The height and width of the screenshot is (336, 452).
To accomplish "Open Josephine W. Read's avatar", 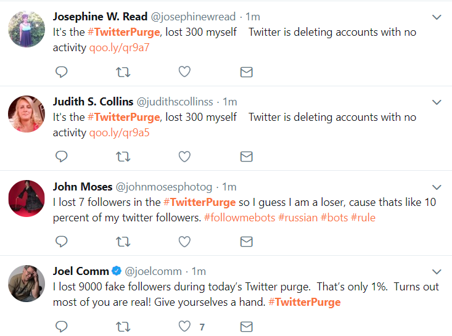I will 27,29.
